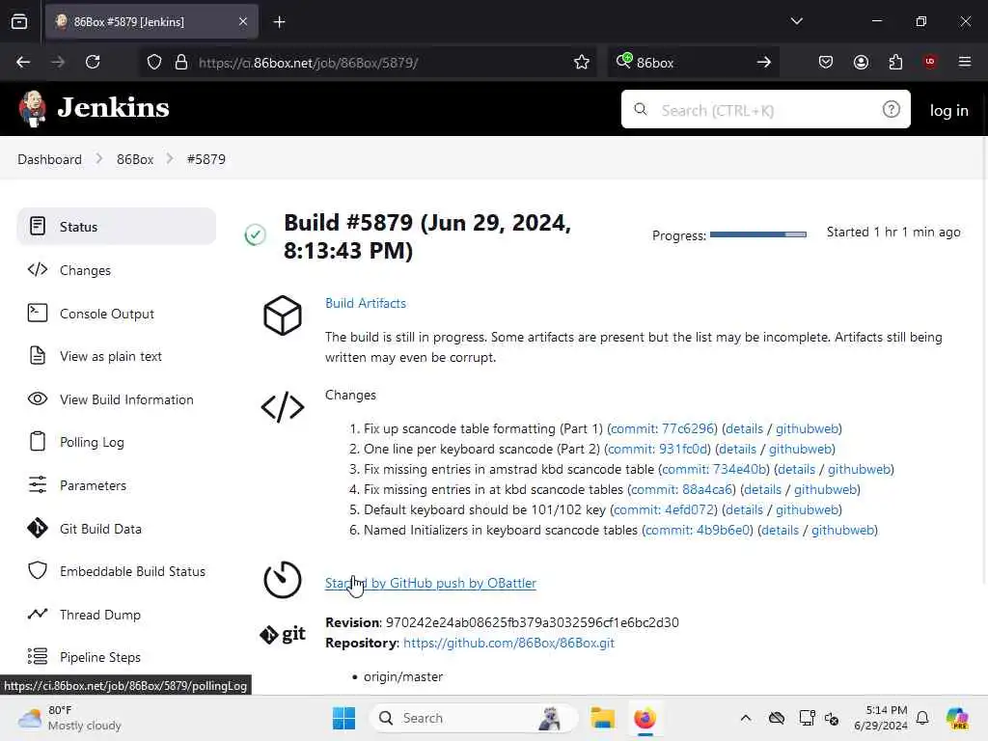Click the build success checkmark icon
Image resolution: width=988 pixels, height=741 pixels.
255,235
